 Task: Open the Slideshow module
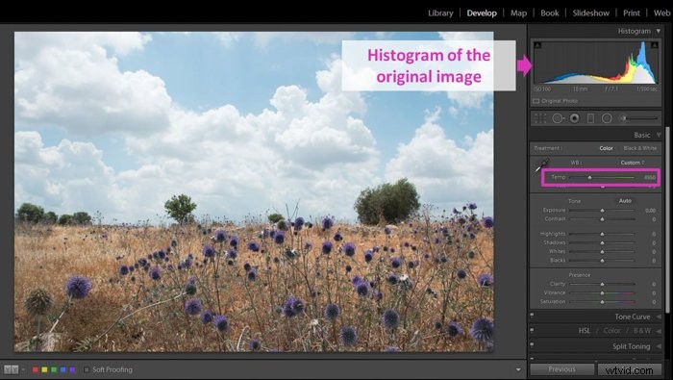tap(590, 13)
